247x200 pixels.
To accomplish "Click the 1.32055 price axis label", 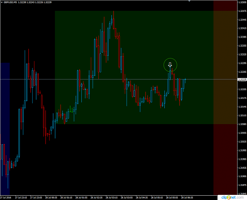I will click(243, 133).
